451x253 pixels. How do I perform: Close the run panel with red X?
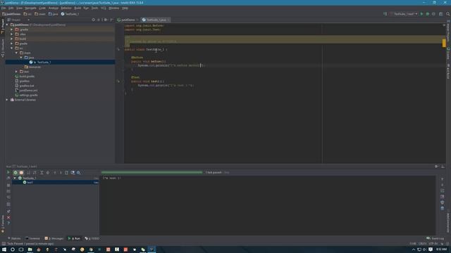point(8,217)
